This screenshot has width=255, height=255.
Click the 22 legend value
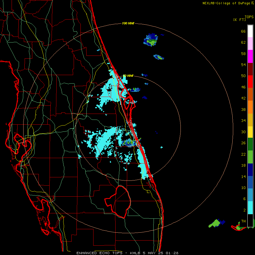click(x=243, y=154)
